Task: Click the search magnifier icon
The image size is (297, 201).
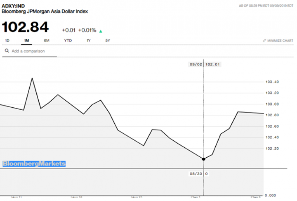Action: coord(7,51)
